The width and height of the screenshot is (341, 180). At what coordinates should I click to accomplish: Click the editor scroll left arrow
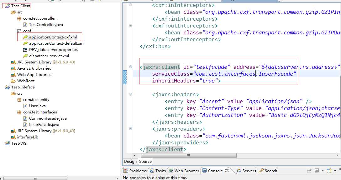[135, 155]
